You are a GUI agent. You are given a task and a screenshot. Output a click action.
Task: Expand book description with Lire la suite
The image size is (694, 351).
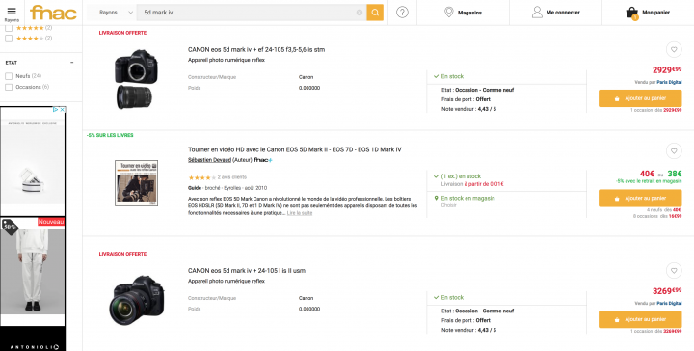[x=300, y=213]
